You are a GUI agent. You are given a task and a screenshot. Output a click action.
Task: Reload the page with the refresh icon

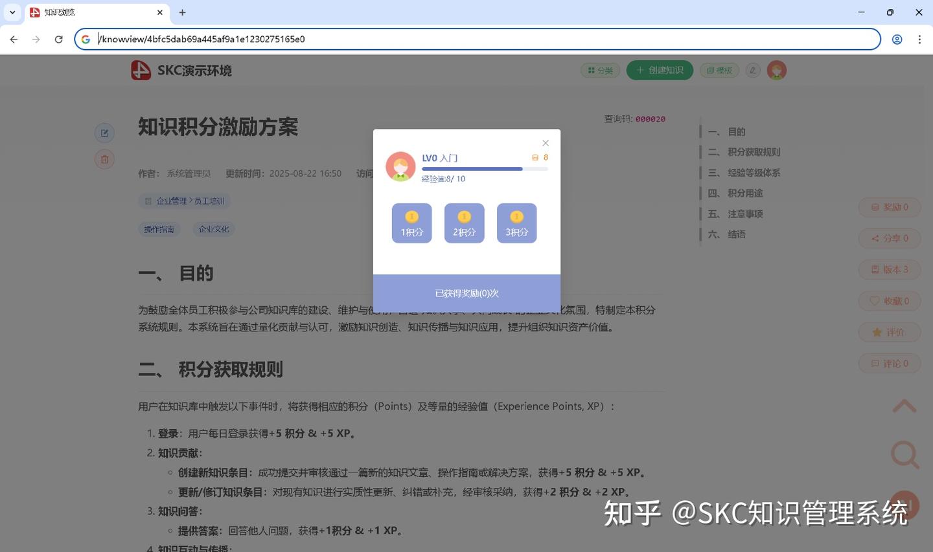click(x=58, y=39)
